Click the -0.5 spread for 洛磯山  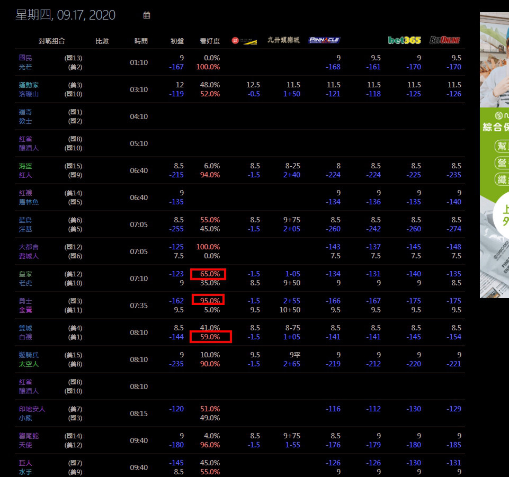coord(254,94)
